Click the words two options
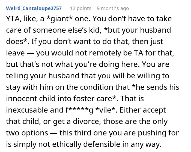The height and width of the screenshot is (152, 191). 27,133
